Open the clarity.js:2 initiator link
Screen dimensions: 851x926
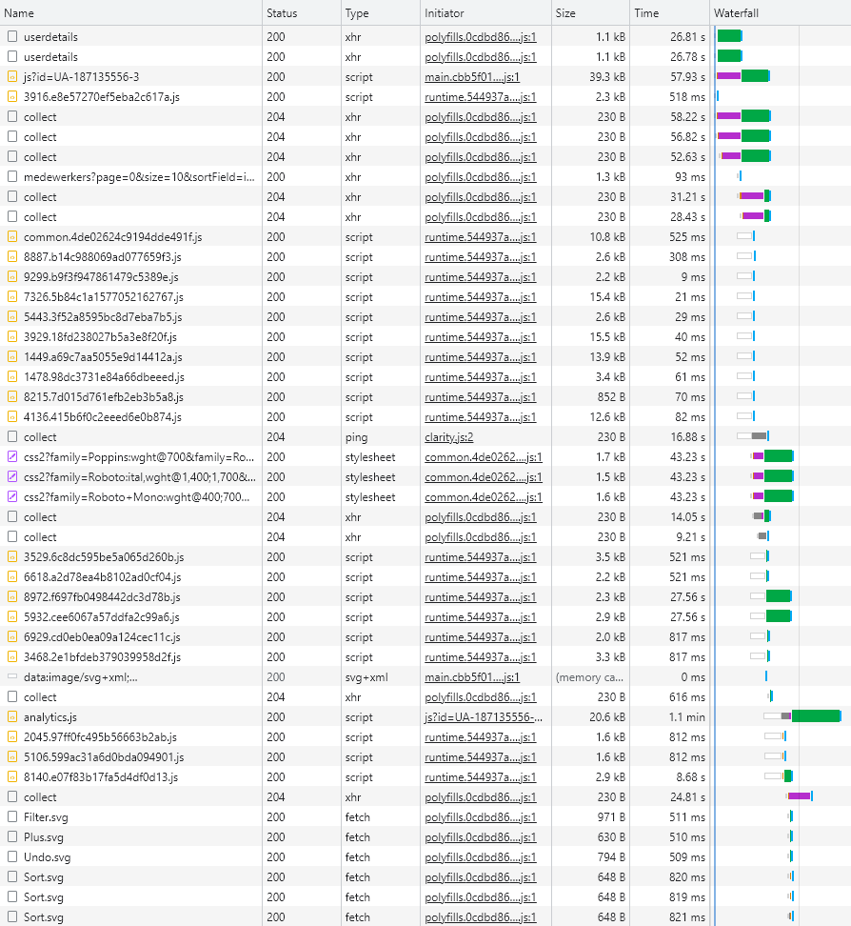[x=449, y=437]
